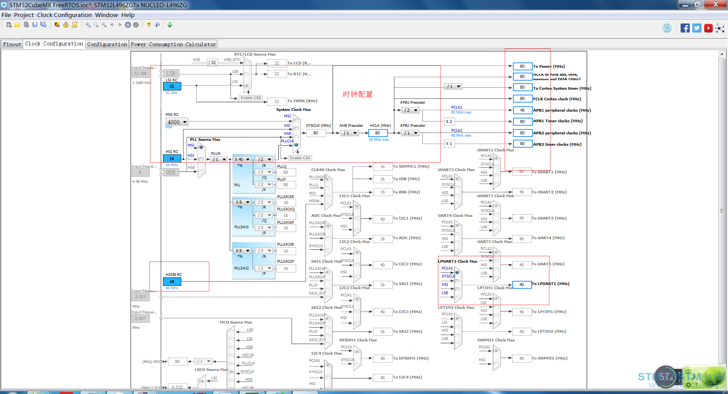The image size is (728, 394).
Task: Switch to the Pinout tab
Action: [x=12, y=44]
